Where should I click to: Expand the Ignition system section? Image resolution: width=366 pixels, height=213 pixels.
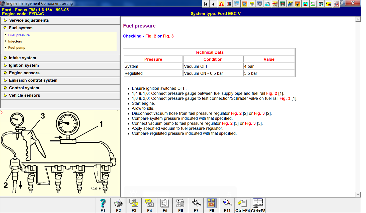pos(24,65)
